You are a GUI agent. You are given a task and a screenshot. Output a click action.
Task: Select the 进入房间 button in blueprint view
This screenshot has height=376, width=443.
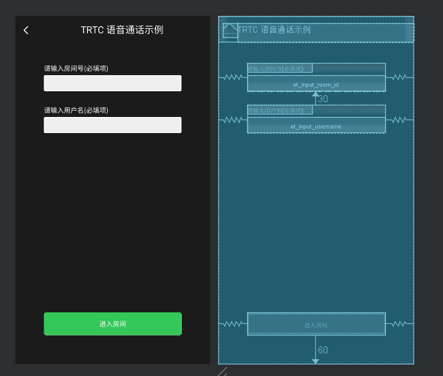tap(317, 324)
